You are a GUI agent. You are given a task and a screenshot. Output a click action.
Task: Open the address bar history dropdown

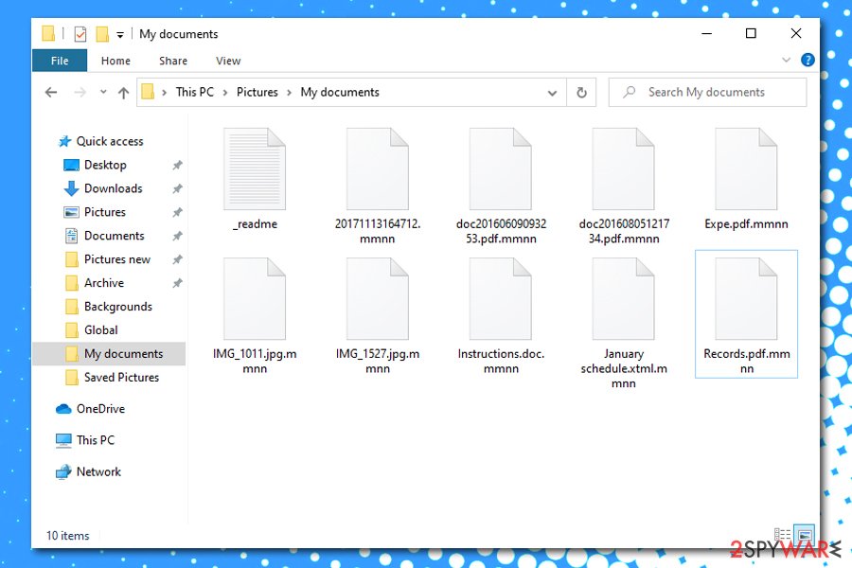coord(552,93)
